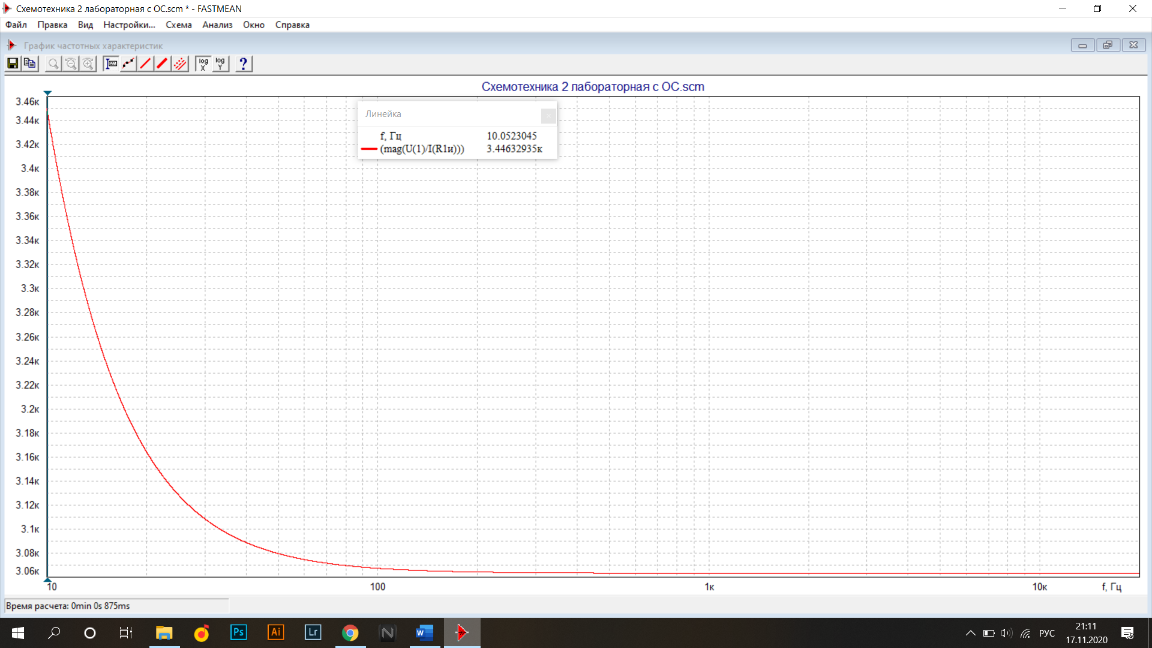Open the Windows Start menu
Viewport: 1152px width, 648px height.
point(18,633)
